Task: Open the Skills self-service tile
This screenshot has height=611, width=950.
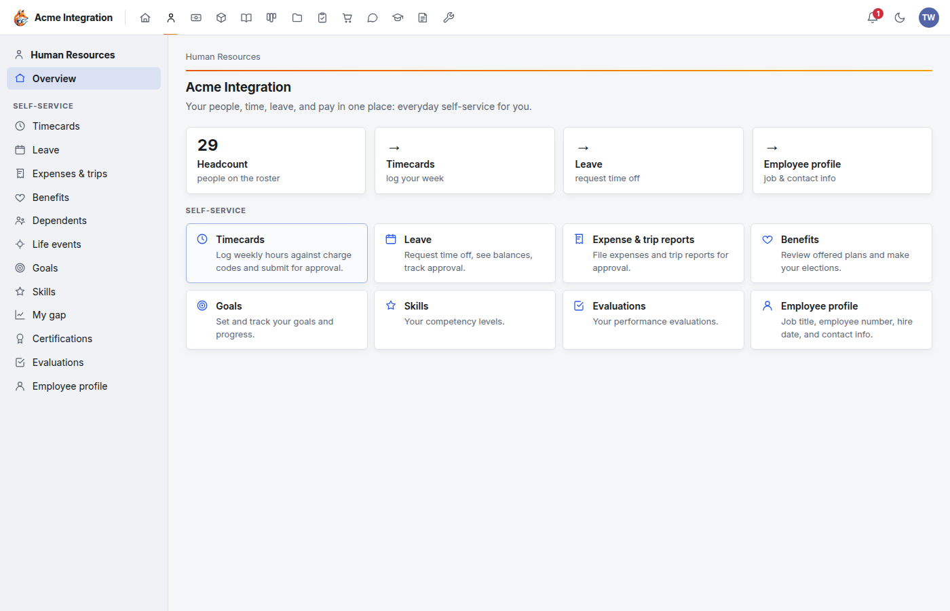Action: pos(465,320)
